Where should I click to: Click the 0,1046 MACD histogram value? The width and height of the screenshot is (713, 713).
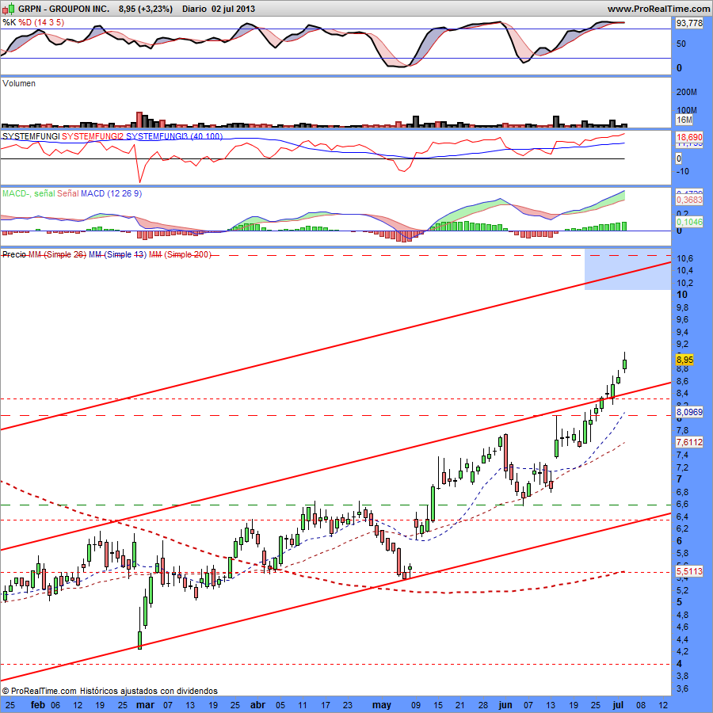689,222
